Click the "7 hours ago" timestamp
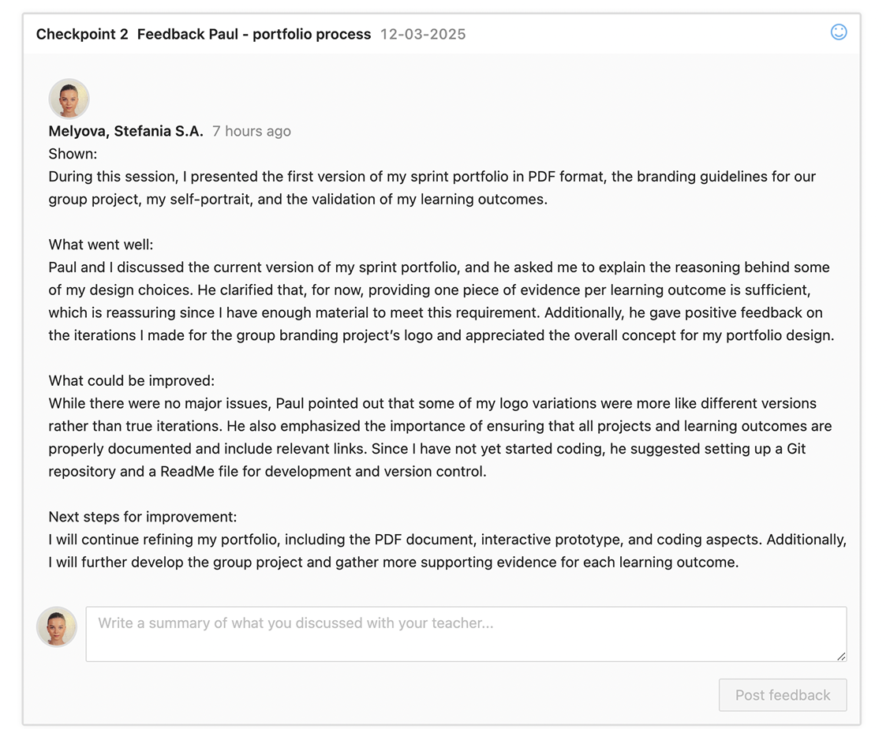 click(251, 131)
